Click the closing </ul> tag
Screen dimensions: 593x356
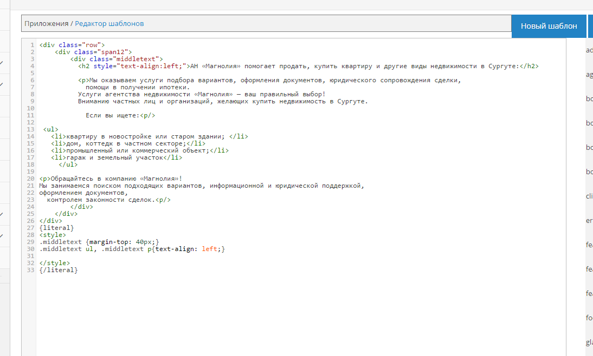click(x=68, y=164)
